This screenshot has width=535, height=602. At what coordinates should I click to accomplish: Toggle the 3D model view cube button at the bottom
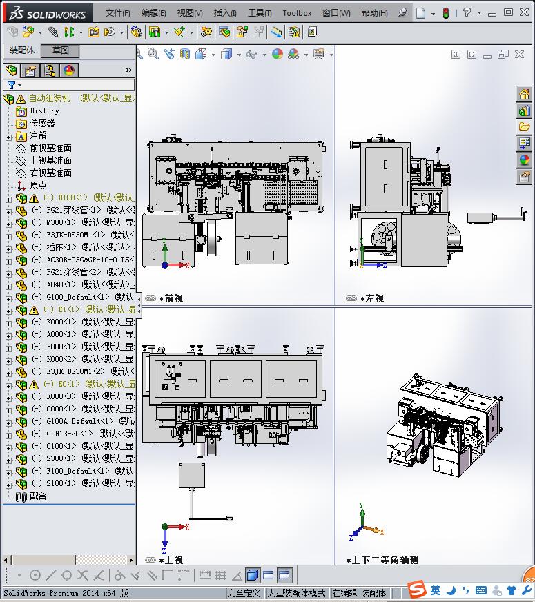[252, 575]
